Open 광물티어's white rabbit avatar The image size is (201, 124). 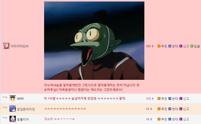tap(13, 119)
